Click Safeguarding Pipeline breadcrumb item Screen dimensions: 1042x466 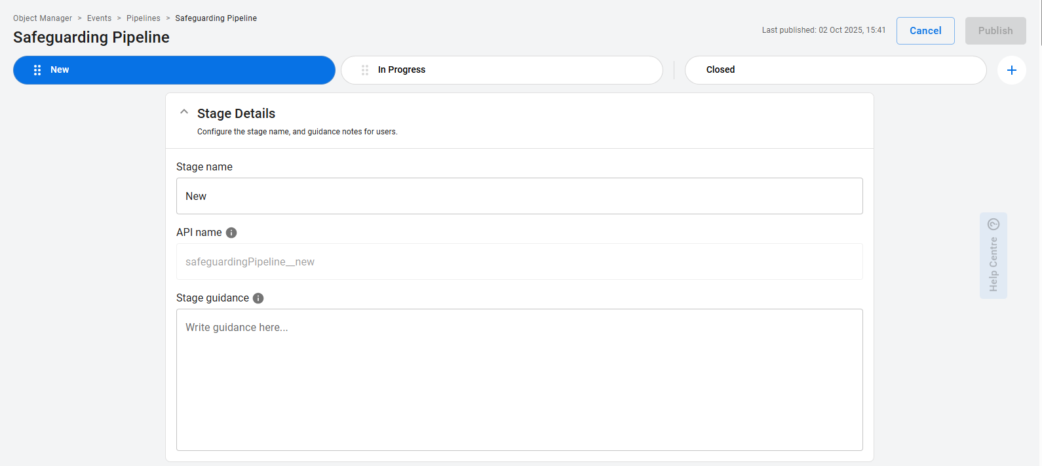[x=216, y=18]
